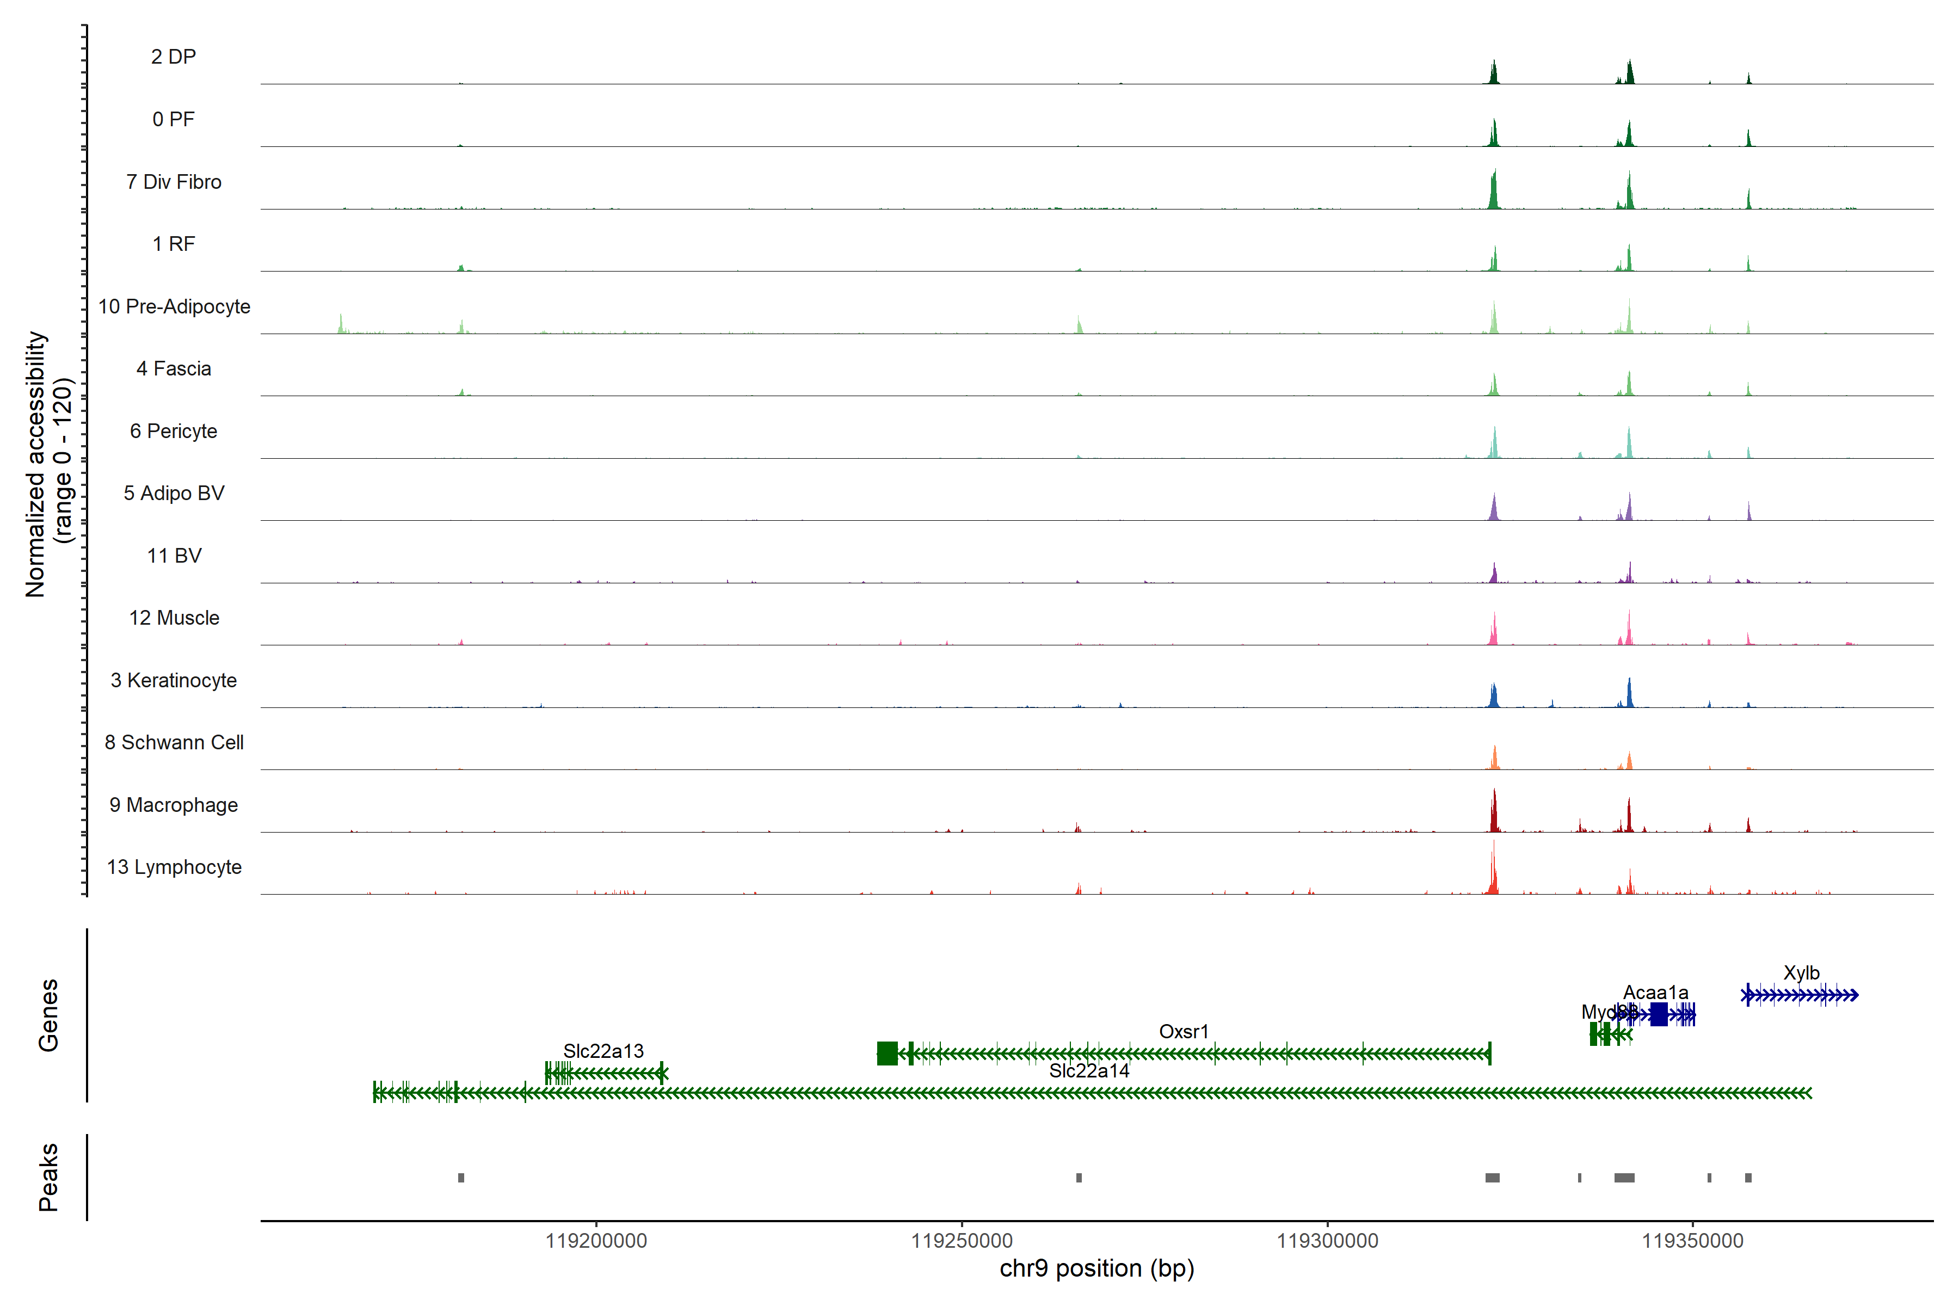Select the "Genes" panel label
The image size is (1959, 1306).
click(48, 1015)
